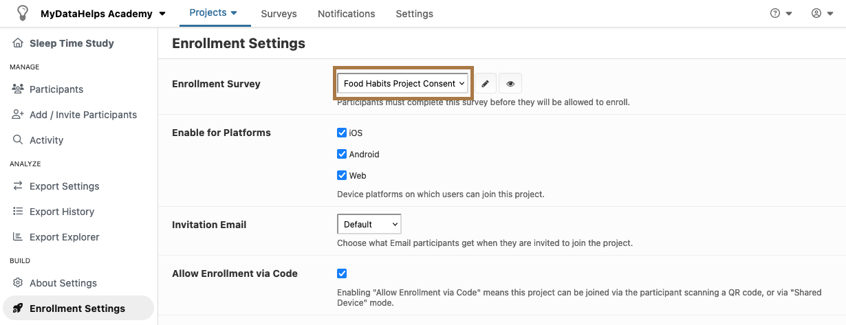The width and height of the screenshot is (846, 325).
Task: Uncheck the iOS platform checkbox
Action: 342,133
